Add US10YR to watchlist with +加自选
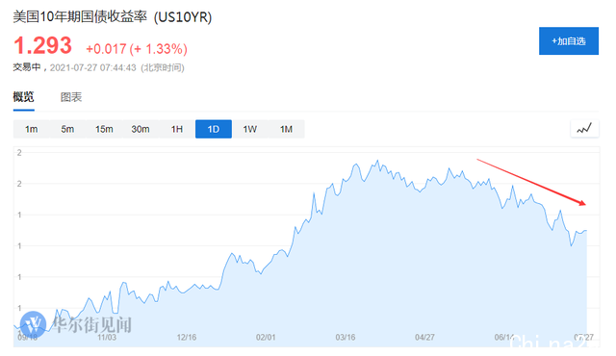This screenshot has height=356, width=616. tap(569, 40)
